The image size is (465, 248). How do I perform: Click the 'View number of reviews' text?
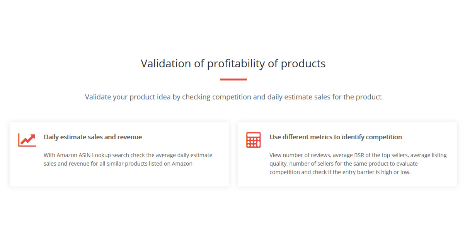click(x=300, y=155)
